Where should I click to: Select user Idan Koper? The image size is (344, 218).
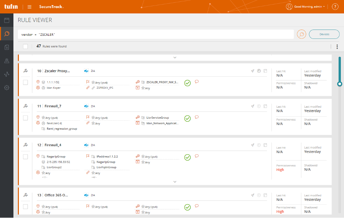(54, 88)
